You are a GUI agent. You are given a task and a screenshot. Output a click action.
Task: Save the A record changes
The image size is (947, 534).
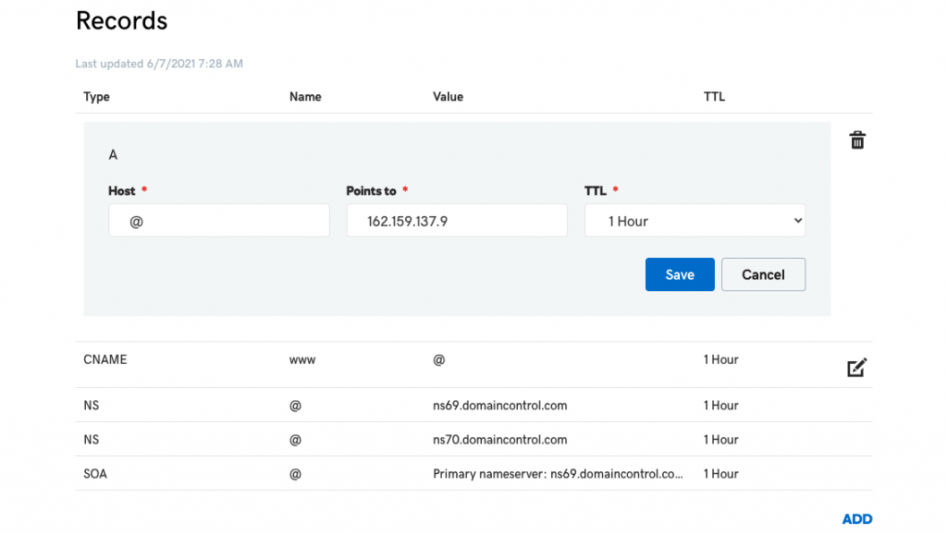pyautogui.click(x=680, y=274)
